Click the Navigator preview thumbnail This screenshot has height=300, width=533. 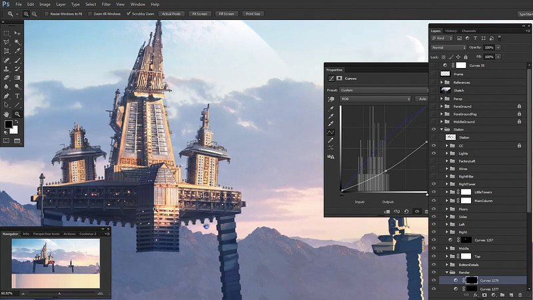[56, 263]
